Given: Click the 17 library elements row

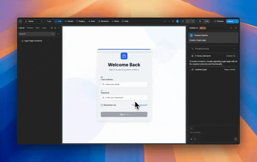Looking at the screenshot, I should coord(213,56).
